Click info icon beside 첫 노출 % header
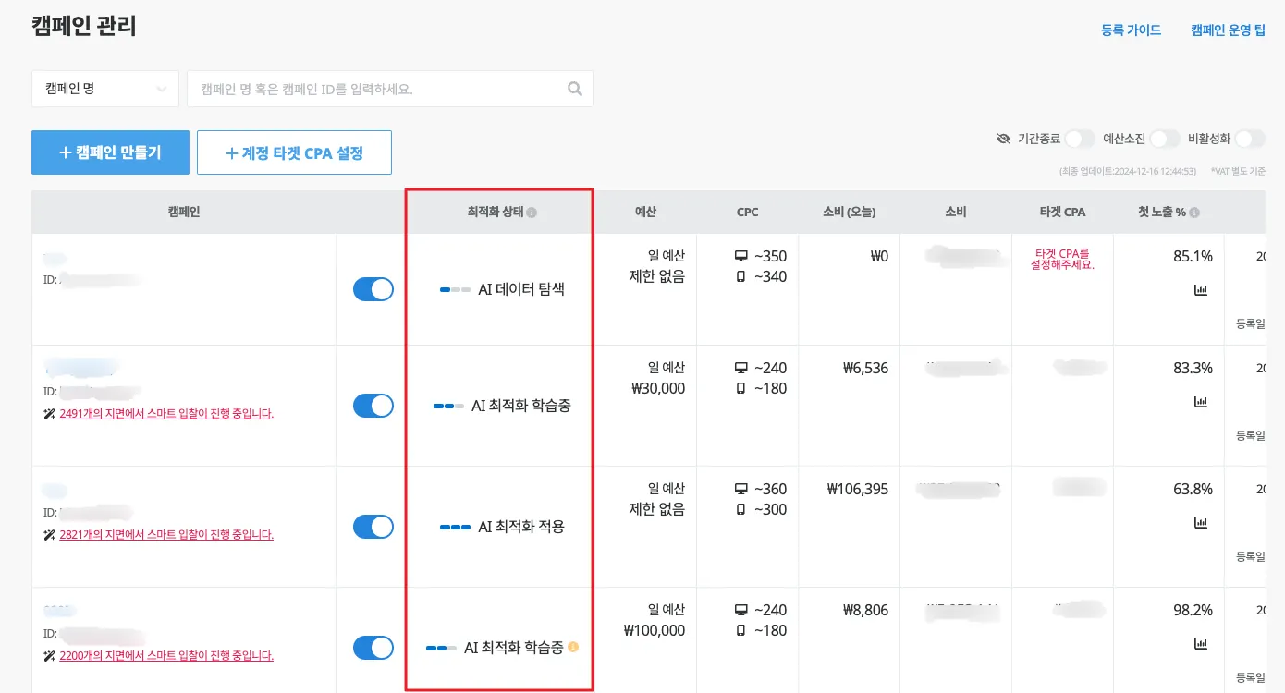This screenshot has width=1285, height=693. tap(1194, 213)
